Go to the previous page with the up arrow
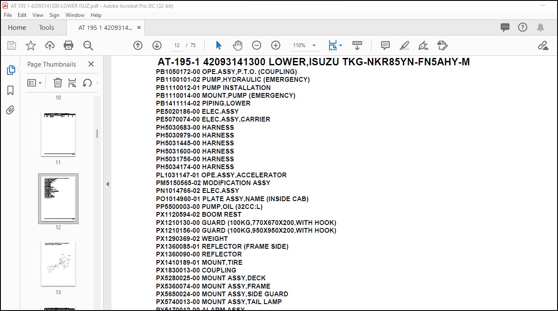This screenshot has height=311, width=558. pyautogui.click(x=138, y=45)
